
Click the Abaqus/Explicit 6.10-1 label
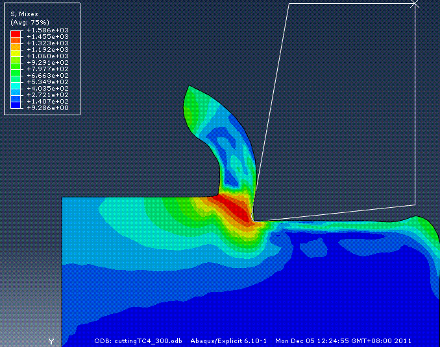pyautogui.click(x=228, y=341)
